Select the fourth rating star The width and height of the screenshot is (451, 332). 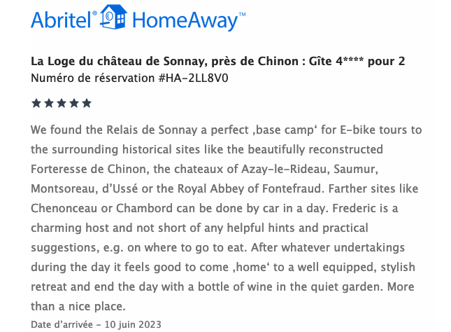pos(74,103)
